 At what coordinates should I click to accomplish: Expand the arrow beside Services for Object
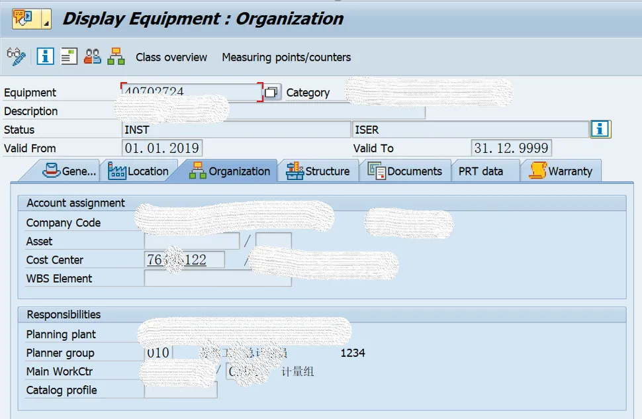click(x=46, y=19)
